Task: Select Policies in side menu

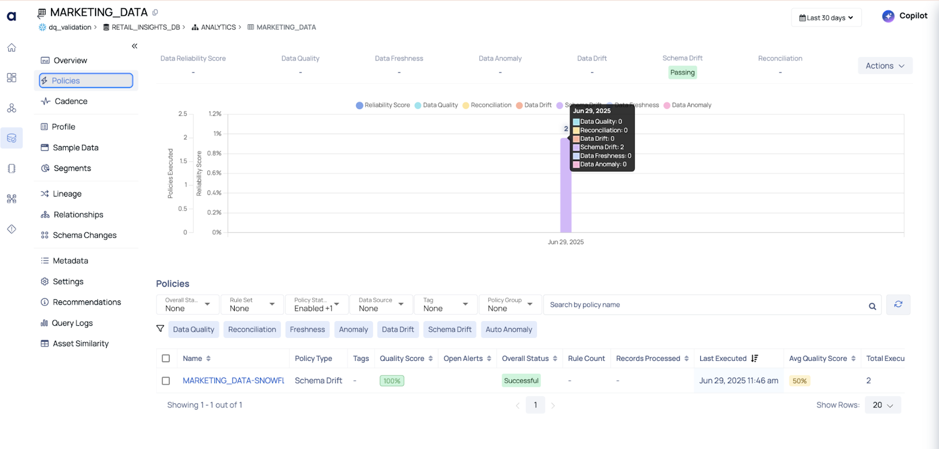Action: point(86,80)
